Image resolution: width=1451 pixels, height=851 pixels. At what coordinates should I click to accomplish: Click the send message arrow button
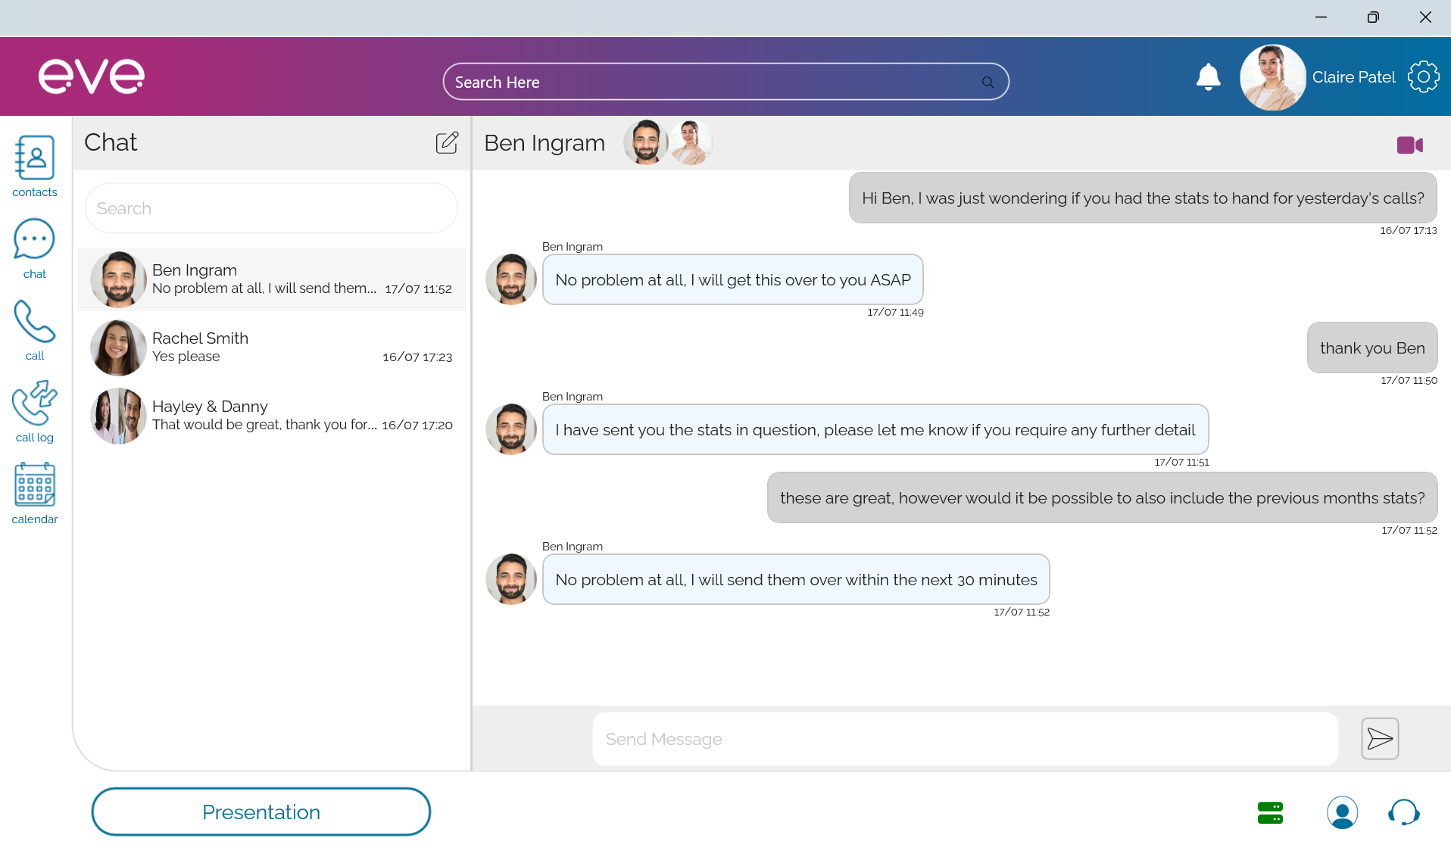pos(1379,738)
